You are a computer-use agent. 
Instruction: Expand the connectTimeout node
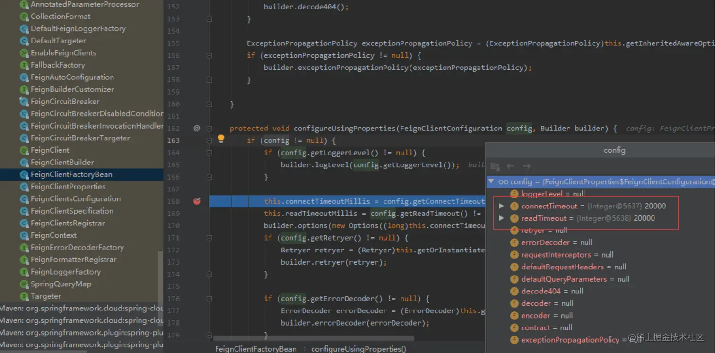point(502,206)
